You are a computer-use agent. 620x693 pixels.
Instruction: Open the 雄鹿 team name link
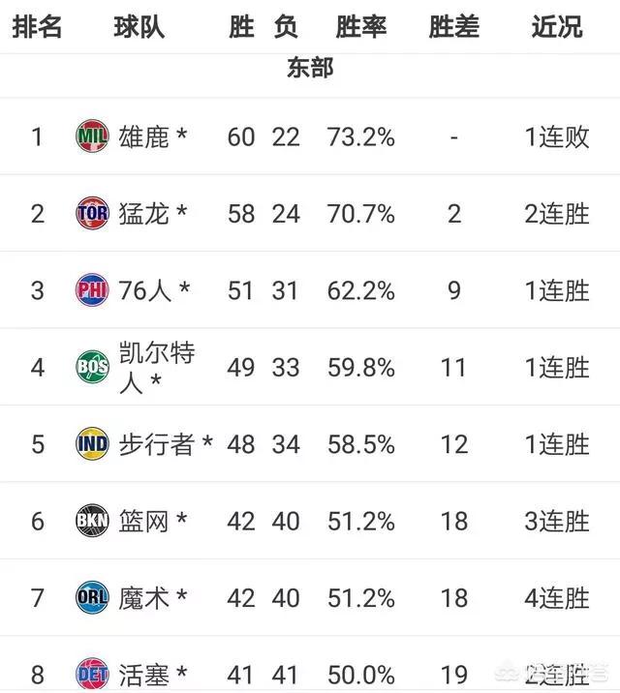(144, 136)
